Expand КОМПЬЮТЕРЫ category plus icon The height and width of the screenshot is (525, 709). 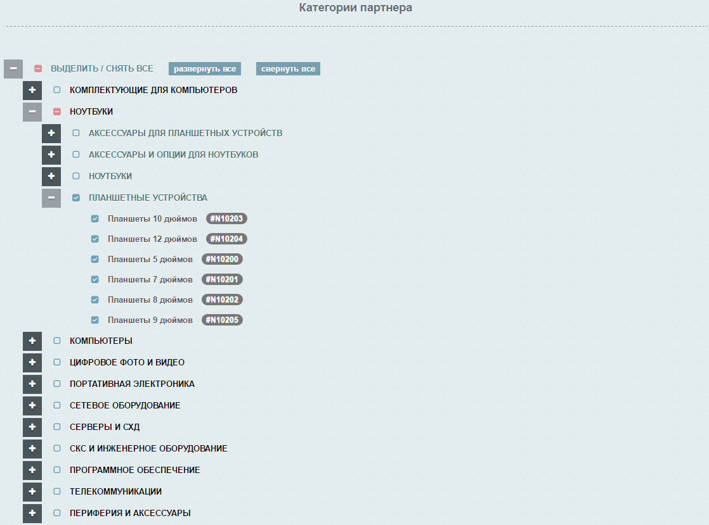[32, 341]
